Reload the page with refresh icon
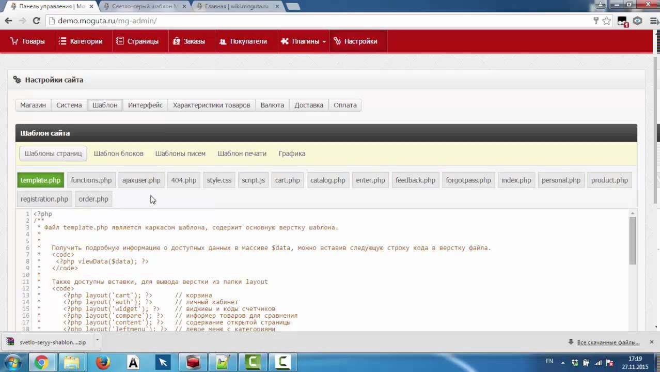 36,21
